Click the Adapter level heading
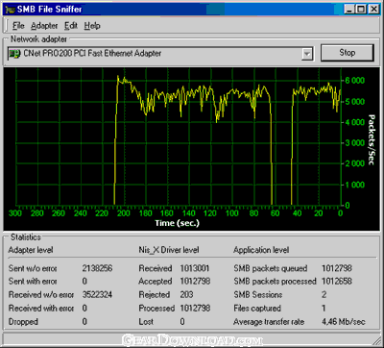The height and width of the screenshot is (348, 384). (31, 250)
